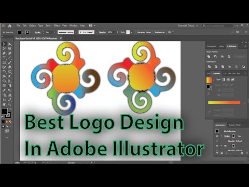This screenshot has height=187, width=249.
Task: Select the Zoom magnifier tool
Action: pyautogui.click(x=10, y=104)
